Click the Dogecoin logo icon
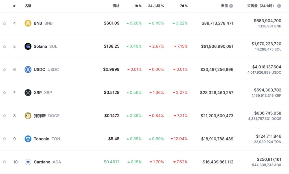 click(28, 116)
